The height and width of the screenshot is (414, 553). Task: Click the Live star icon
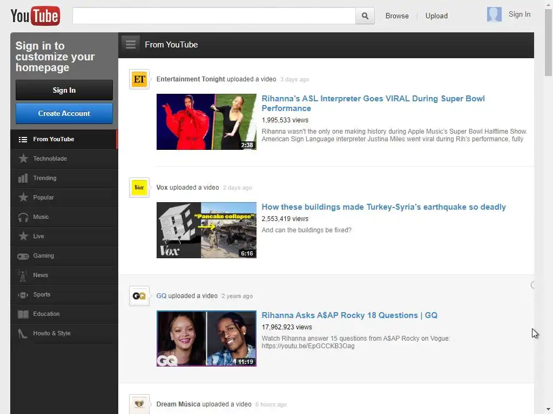[x=23, y=236]
